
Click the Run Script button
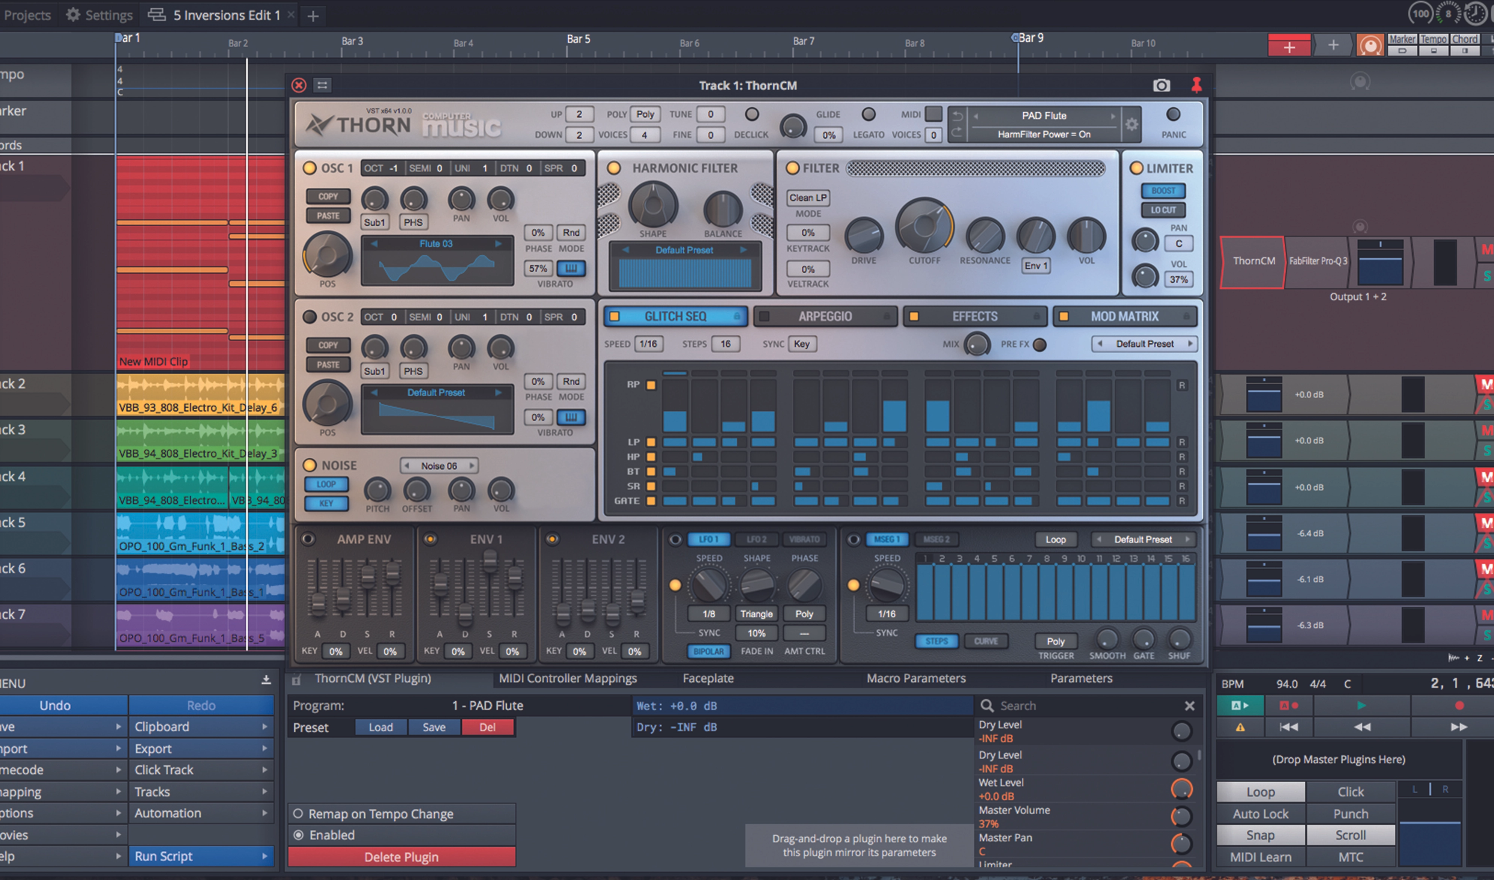201,856
